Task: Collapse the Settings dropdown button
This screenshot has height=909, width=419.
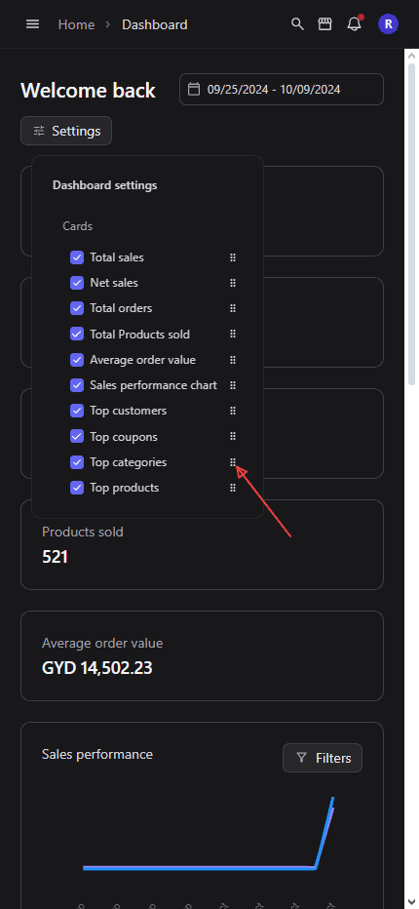Action: point(66,131)
